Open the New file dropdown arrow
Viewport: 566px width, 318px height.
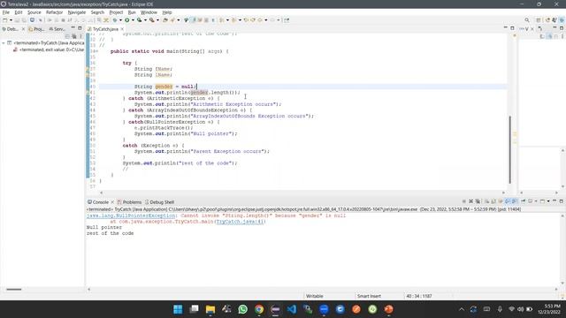pos(11,20)
